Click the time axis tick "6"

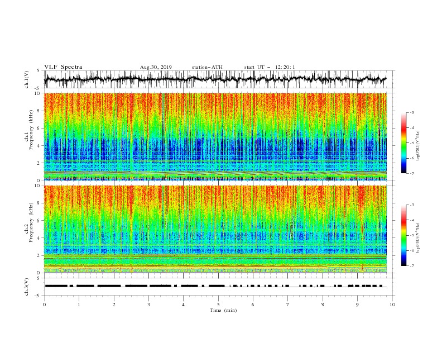click(x=253, y=305)
